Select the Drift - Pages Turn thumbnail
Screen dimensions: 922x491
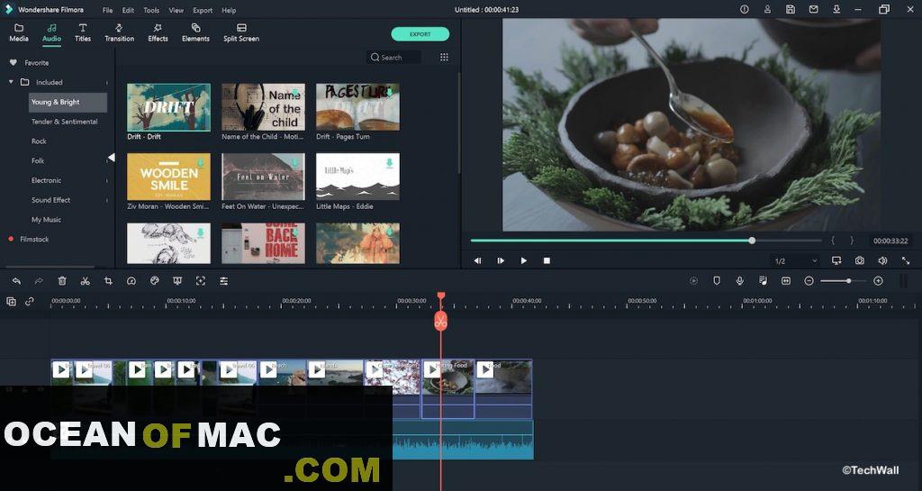point(357,107)
